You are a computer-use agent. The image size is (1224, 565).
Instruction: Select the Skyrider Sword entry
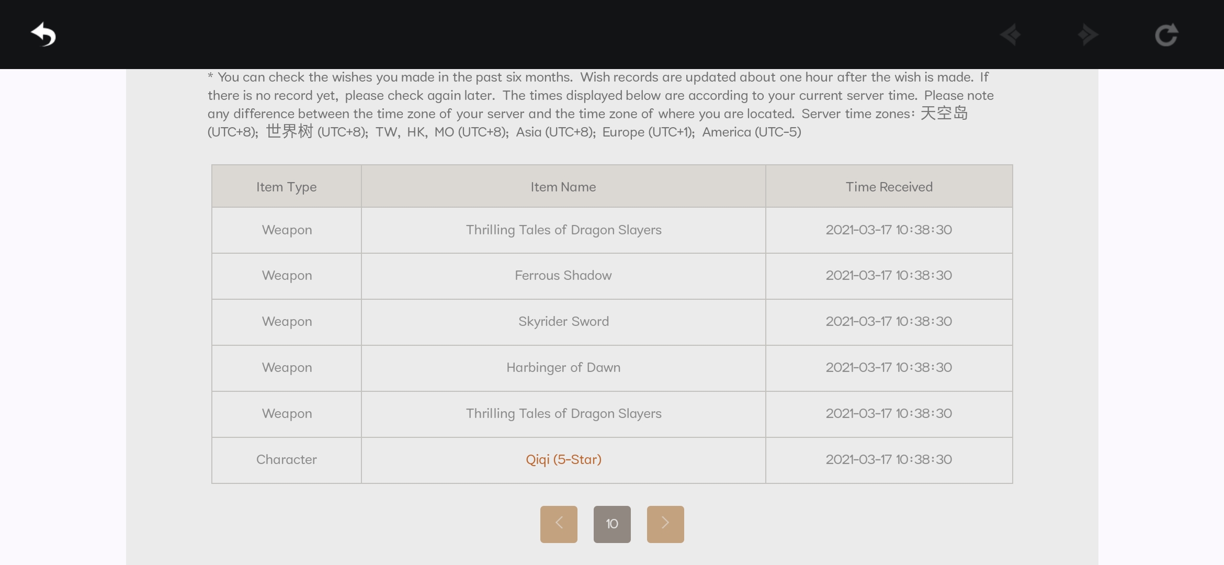click(563, 322)
